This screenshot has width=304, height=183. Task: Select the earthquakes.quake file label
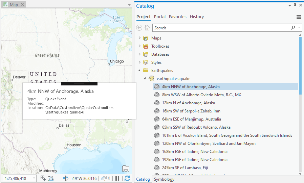click(174, 79)
